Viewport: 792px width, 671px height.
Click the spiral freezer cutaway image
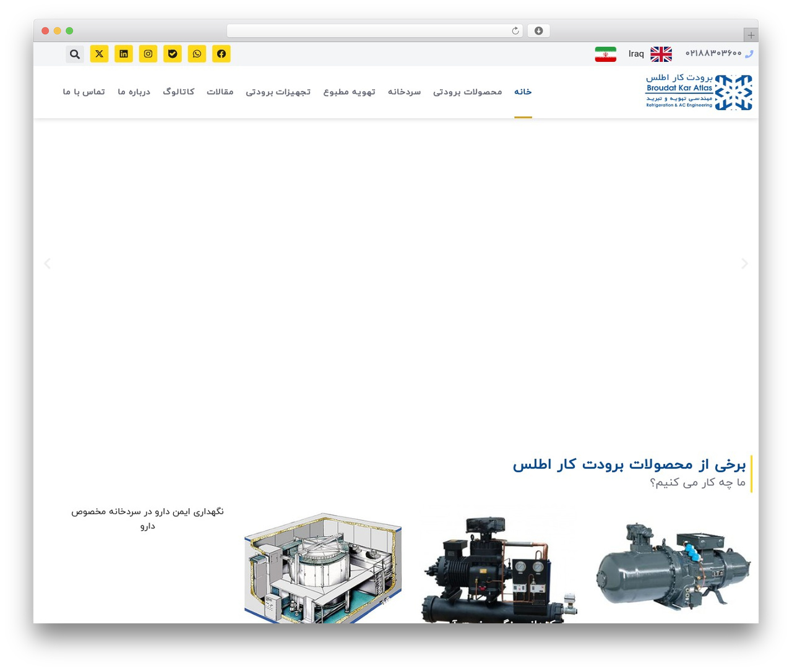pos(323,568)
